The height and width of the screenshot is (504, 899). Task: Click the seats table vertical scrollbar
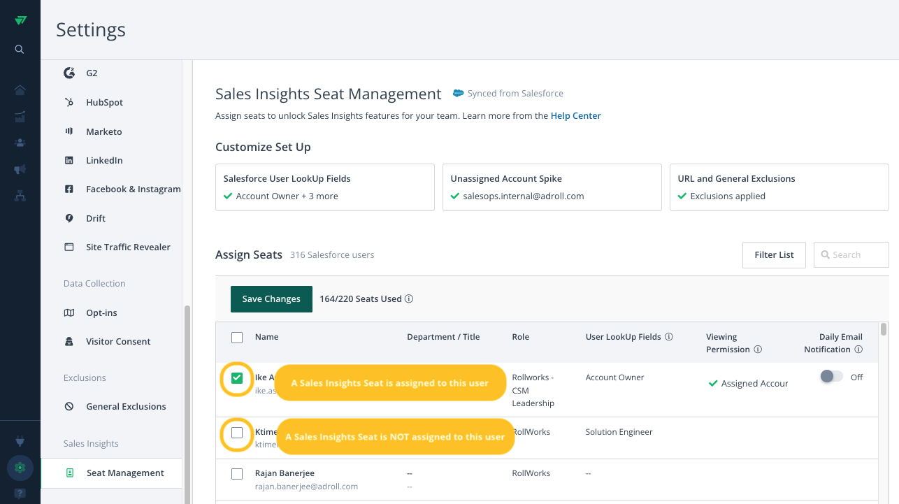point(884,329)
